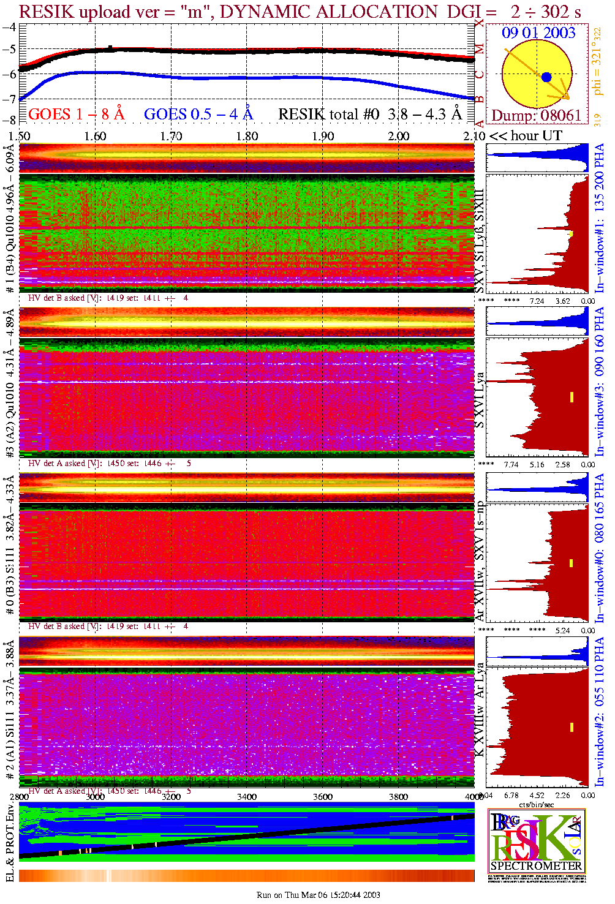Select yellow marker in In-window#1 histogram
This screenshot has width=615, height=904.
571,233
